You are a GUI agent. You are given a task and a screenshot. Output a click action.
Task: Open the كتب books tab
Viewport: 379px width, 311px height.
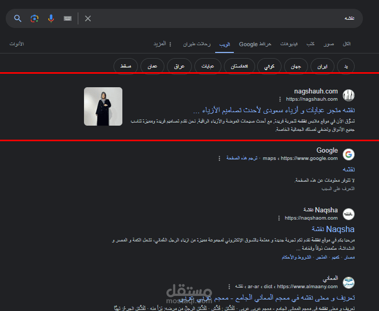pyautogui.click(x=311, y=44)
